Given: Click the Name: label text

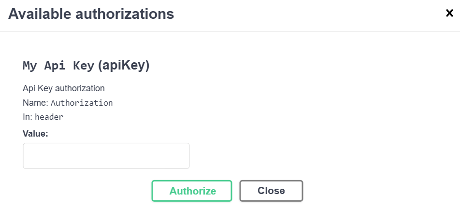Looking at the screenshot, I should coord(35,103).
